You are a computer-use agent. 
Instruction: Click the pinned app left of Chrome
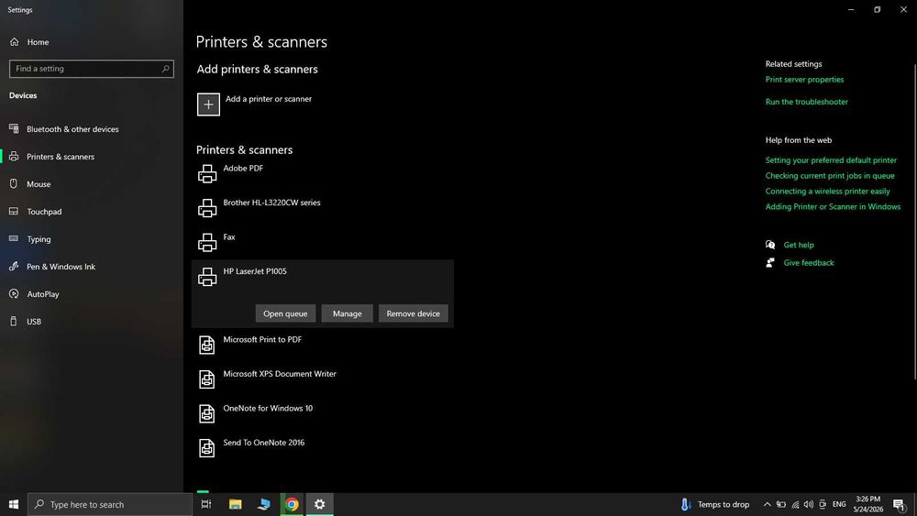[x=264, y=504]
